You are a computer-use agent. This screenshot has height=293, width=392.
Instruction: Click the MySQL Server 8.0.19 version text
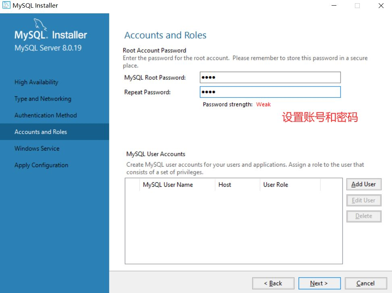click(x=48, y=48)
